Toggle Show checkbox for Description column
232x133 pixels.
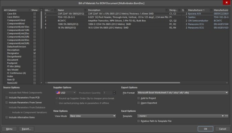click(34, 50)
